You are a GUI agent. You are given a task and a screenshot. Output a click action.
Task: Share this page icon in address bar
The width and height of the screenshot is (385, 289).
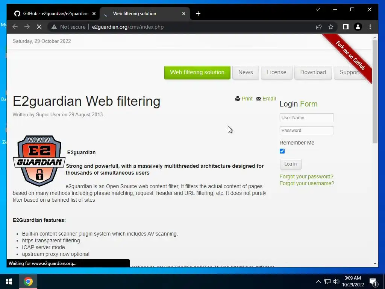click(319, 27)
